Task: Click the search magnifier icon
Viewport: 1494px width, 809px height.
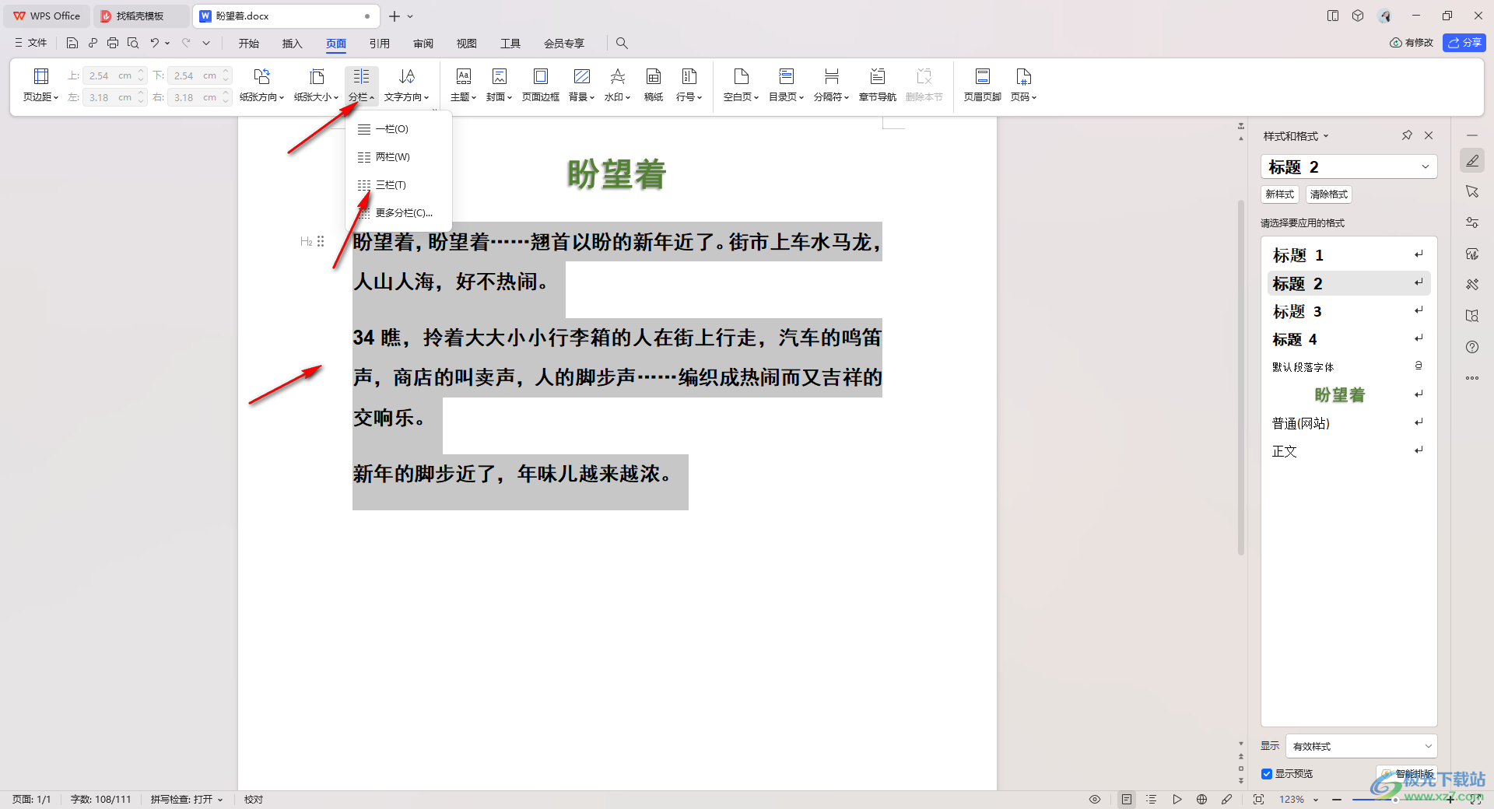Action: tap(622, 43)
